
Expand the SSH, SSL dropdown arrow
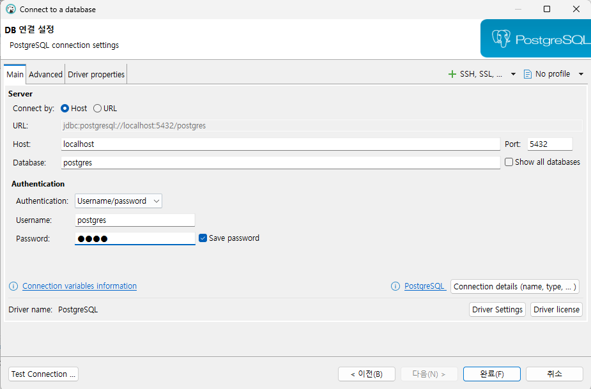point(513,74)
